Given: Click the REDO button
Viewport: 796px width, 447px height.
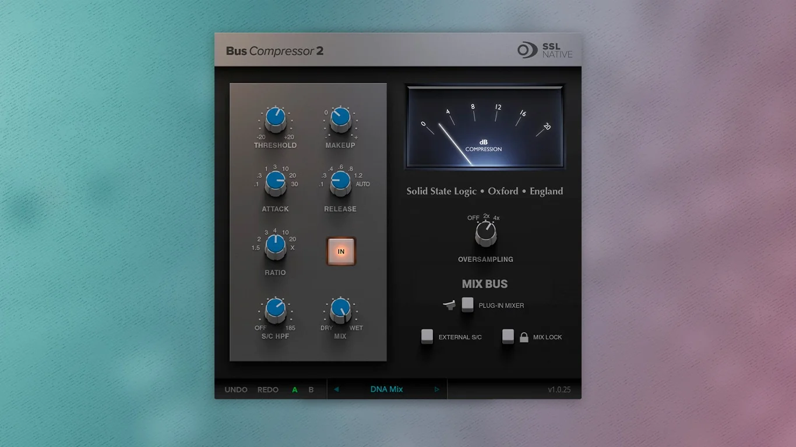Looking at the screenshot, I should click(x=267, y=389).
